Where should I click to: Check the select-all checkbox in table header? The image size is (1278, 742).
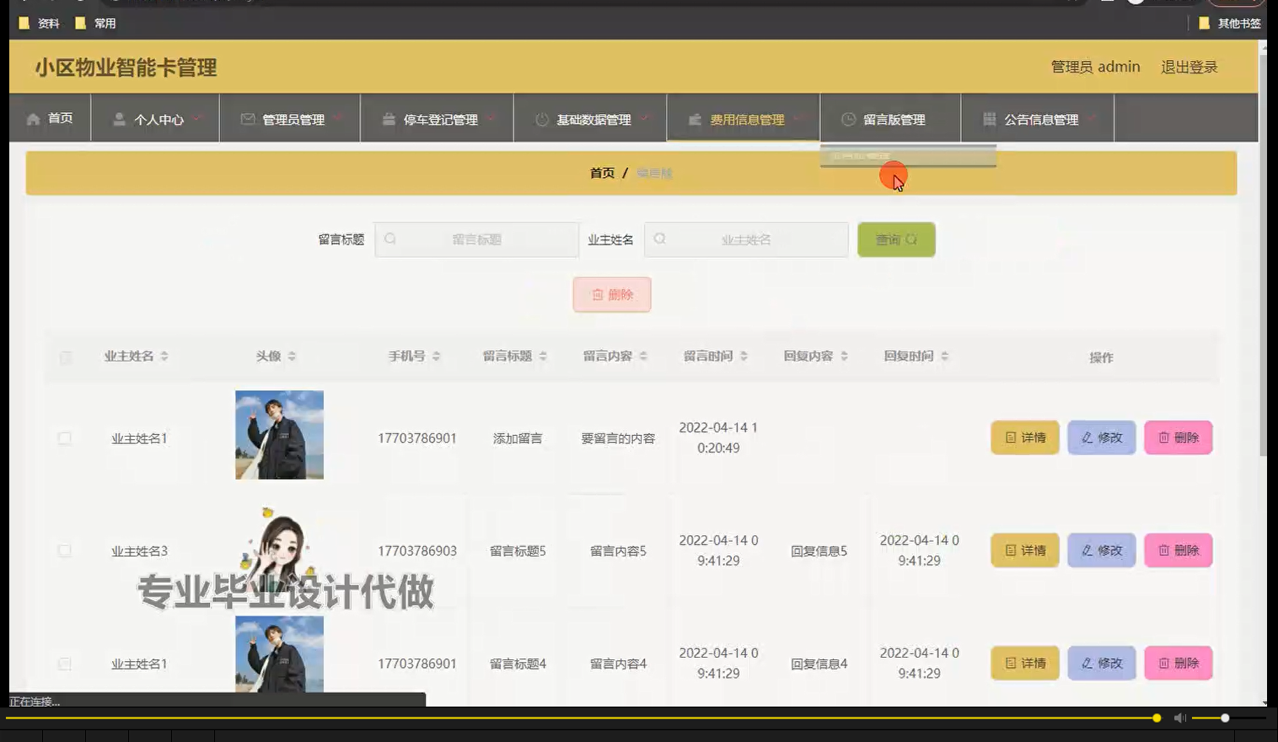[x=66, y=357]
